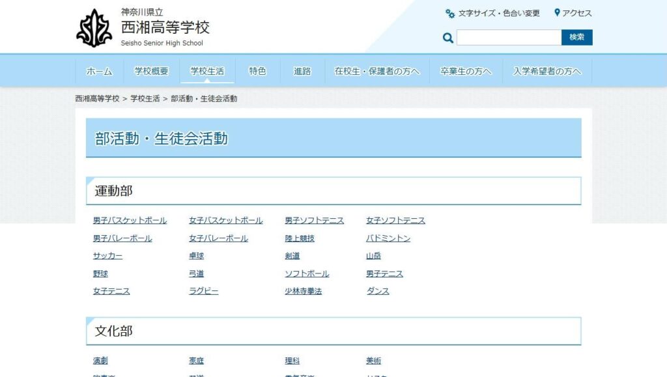Viewport: 667px width, 377px height.
Task: Open 学校生活 menu item
Action: click(207, 72)
